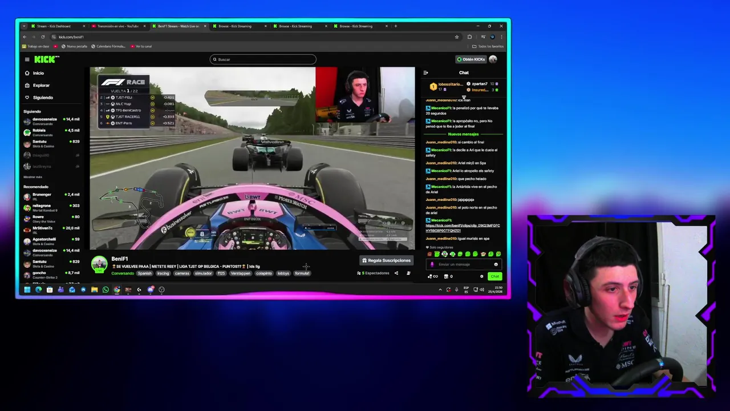
Task: Open WhatsApp from the taskbar
Action: coord(106,289)
